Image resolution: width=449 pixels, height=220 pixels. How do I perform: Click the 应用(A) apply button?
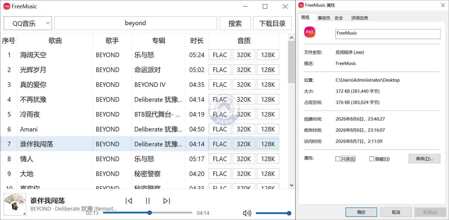pyautogui.click(x=430, y=212)
